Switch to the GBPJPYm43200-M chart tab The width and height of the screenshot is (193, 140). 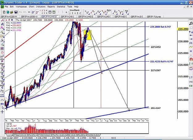9,16
